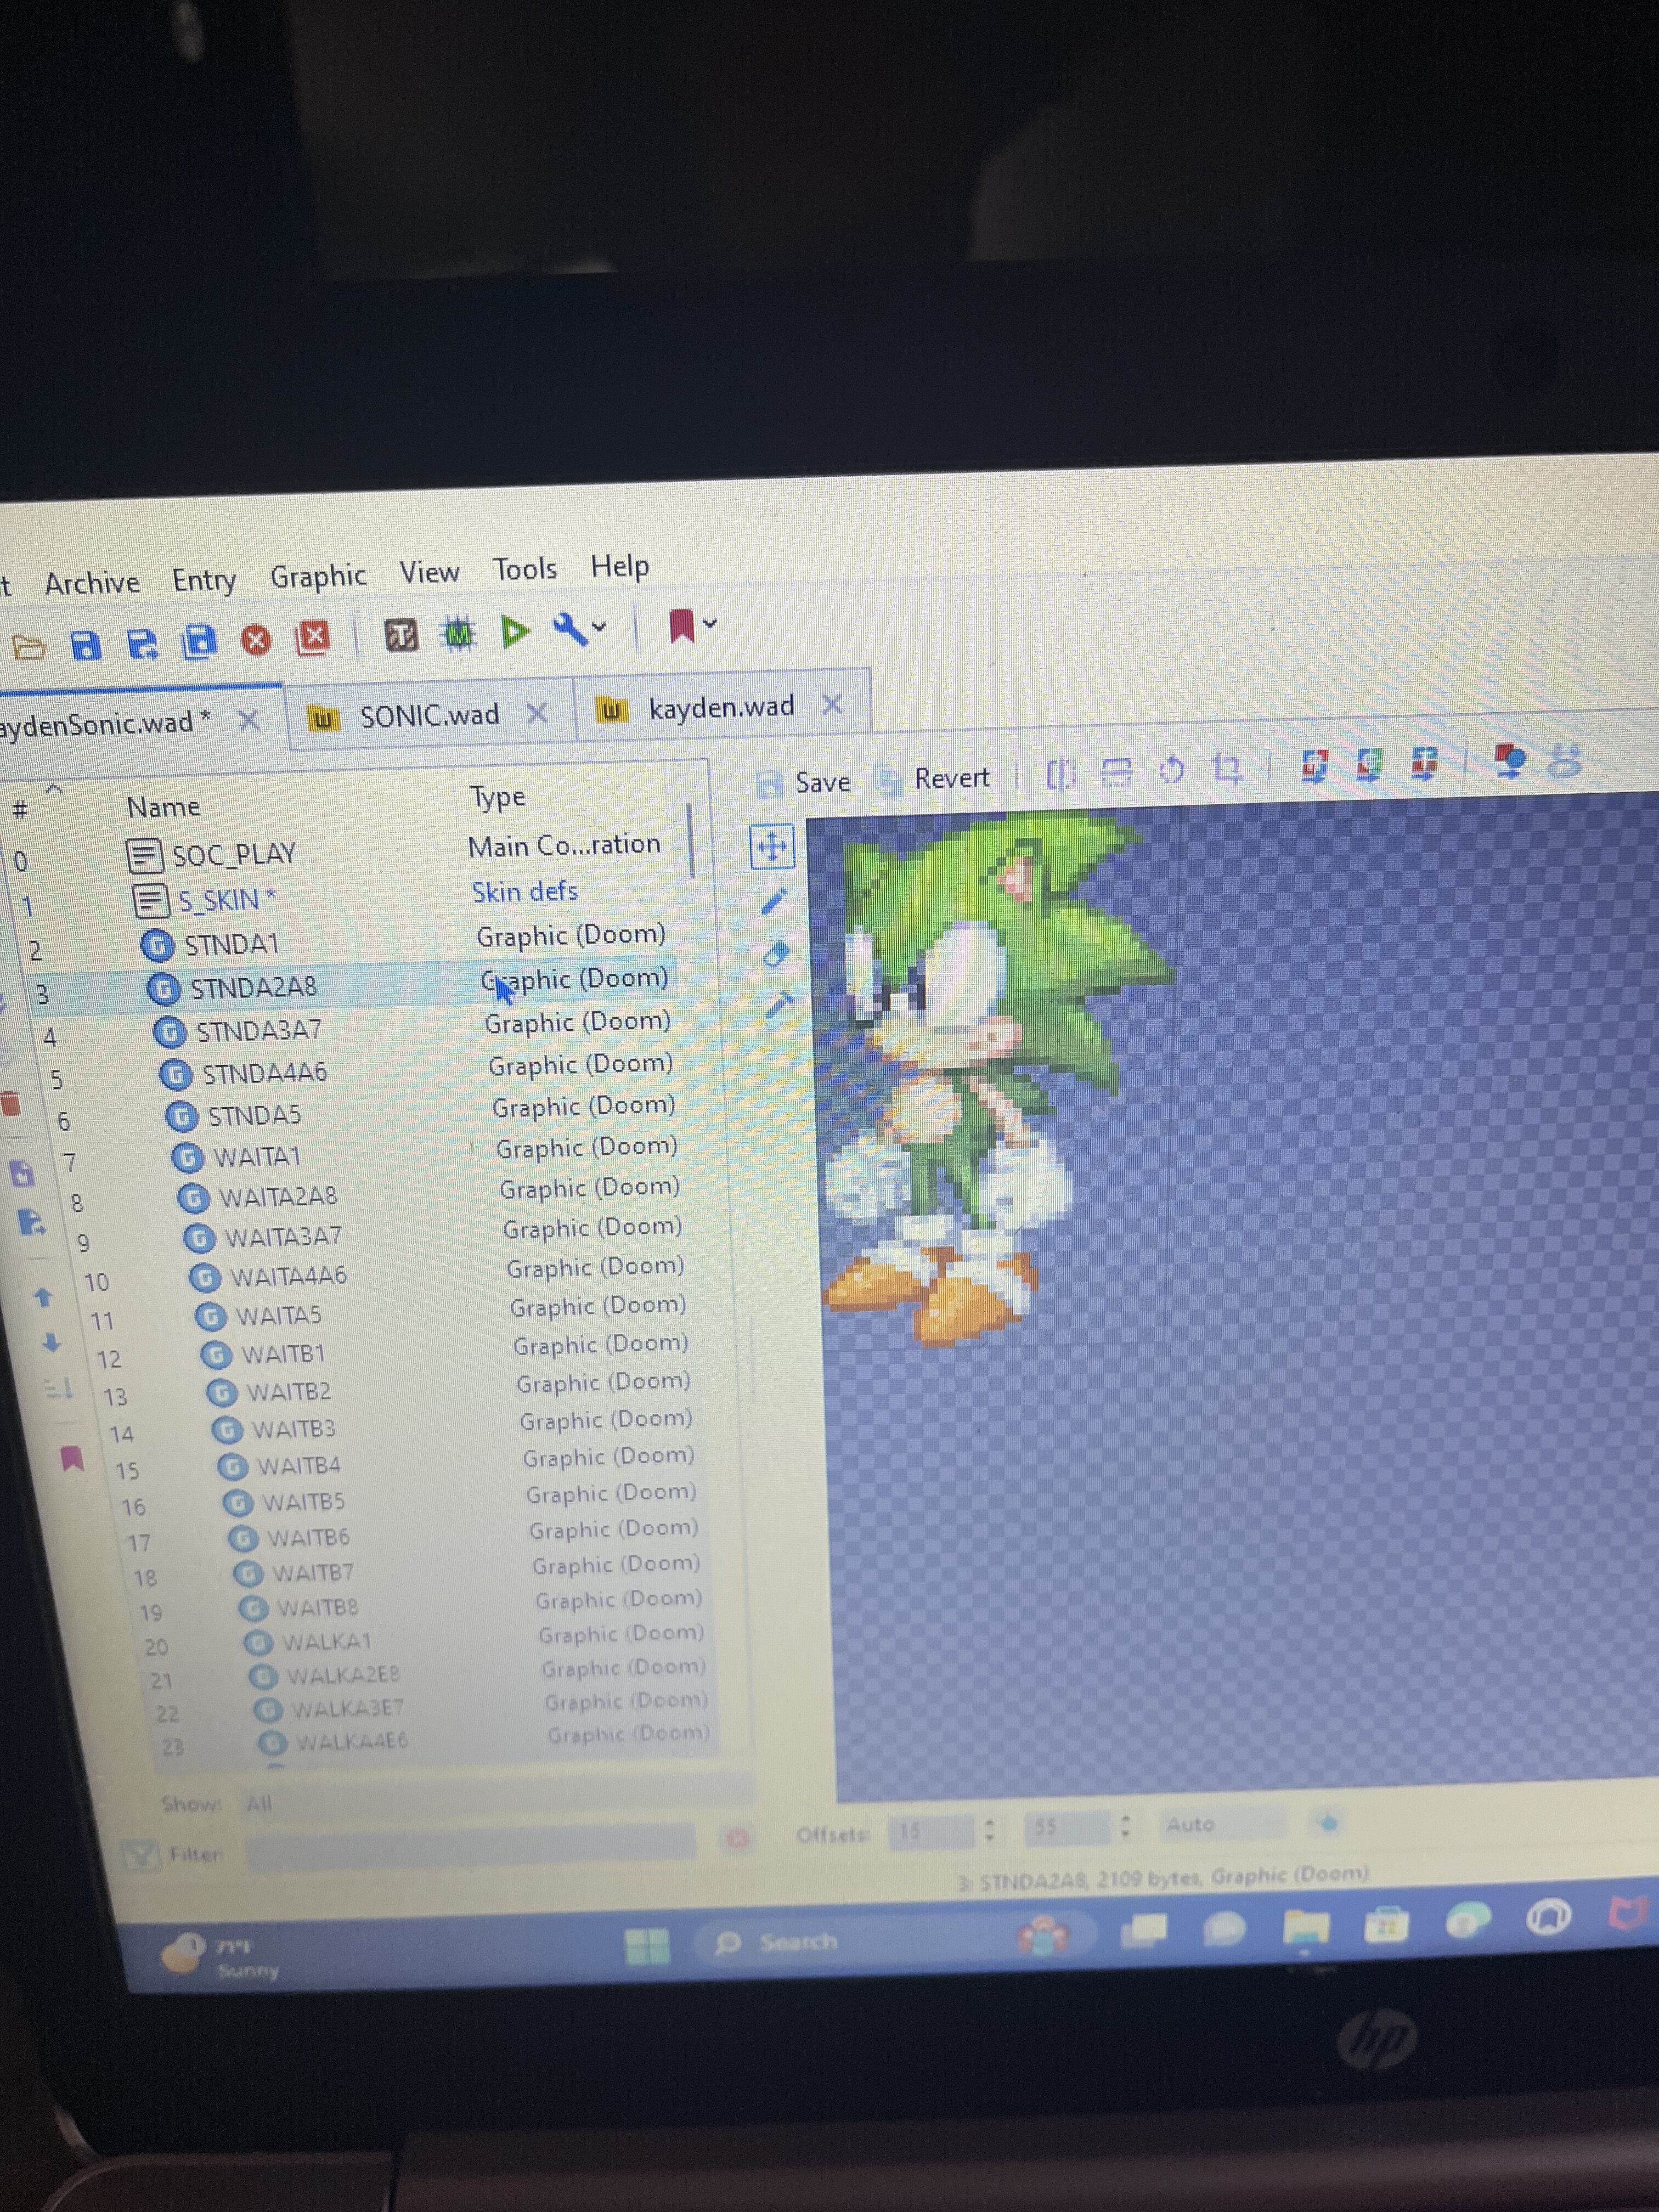The height and width of the screenshot is (2212, 1659).
Task: Click the third convert graphic icon with red
Action: tap(1424, 763)
